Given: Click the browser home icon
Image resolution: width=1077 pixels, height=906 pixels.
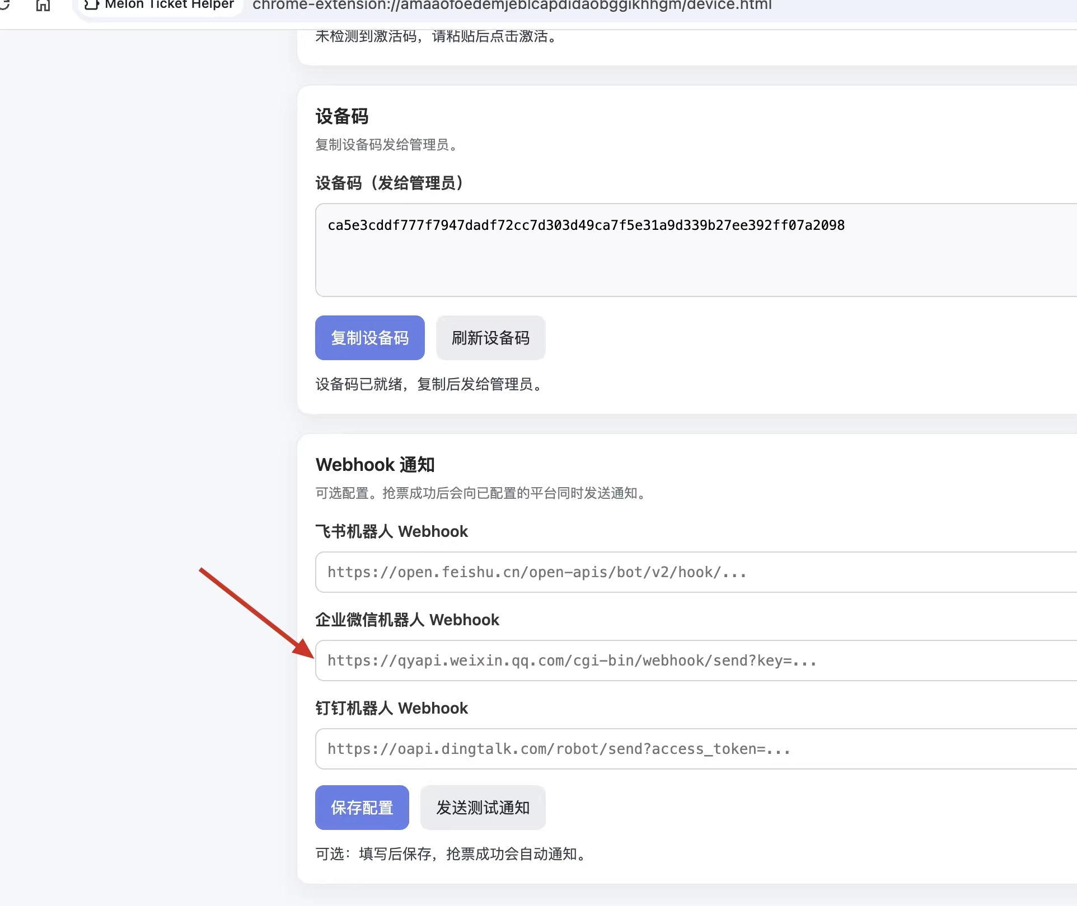Looking at the screenshot, I should [43, 5].
